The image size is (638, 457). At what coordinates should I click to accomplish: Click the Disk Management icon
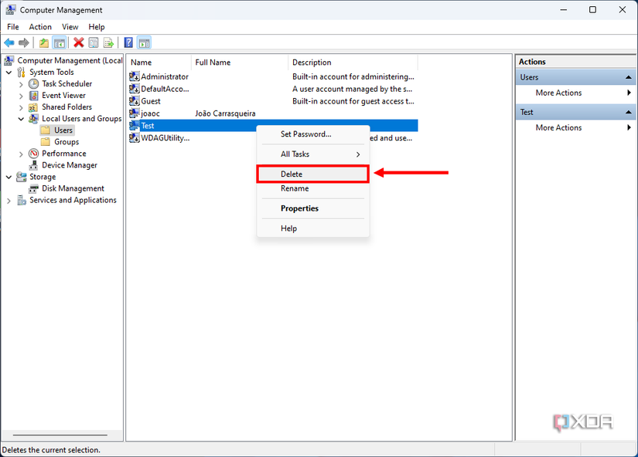(33, 188)
